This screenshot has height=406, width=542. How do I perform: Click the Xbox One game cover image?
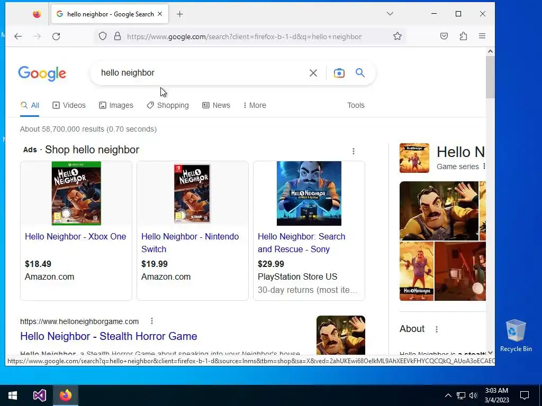pos(76,193)
